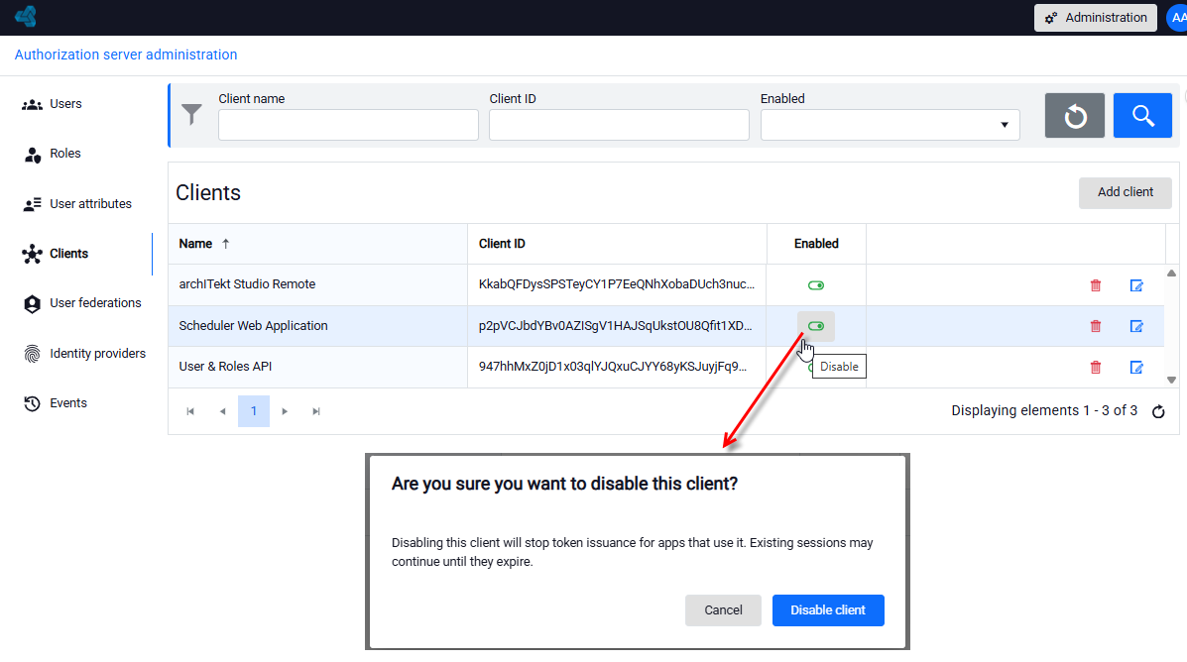Click the filter funnel icon
The height and width of the screenshot is (662, 1187).
(x=192, y=114)
